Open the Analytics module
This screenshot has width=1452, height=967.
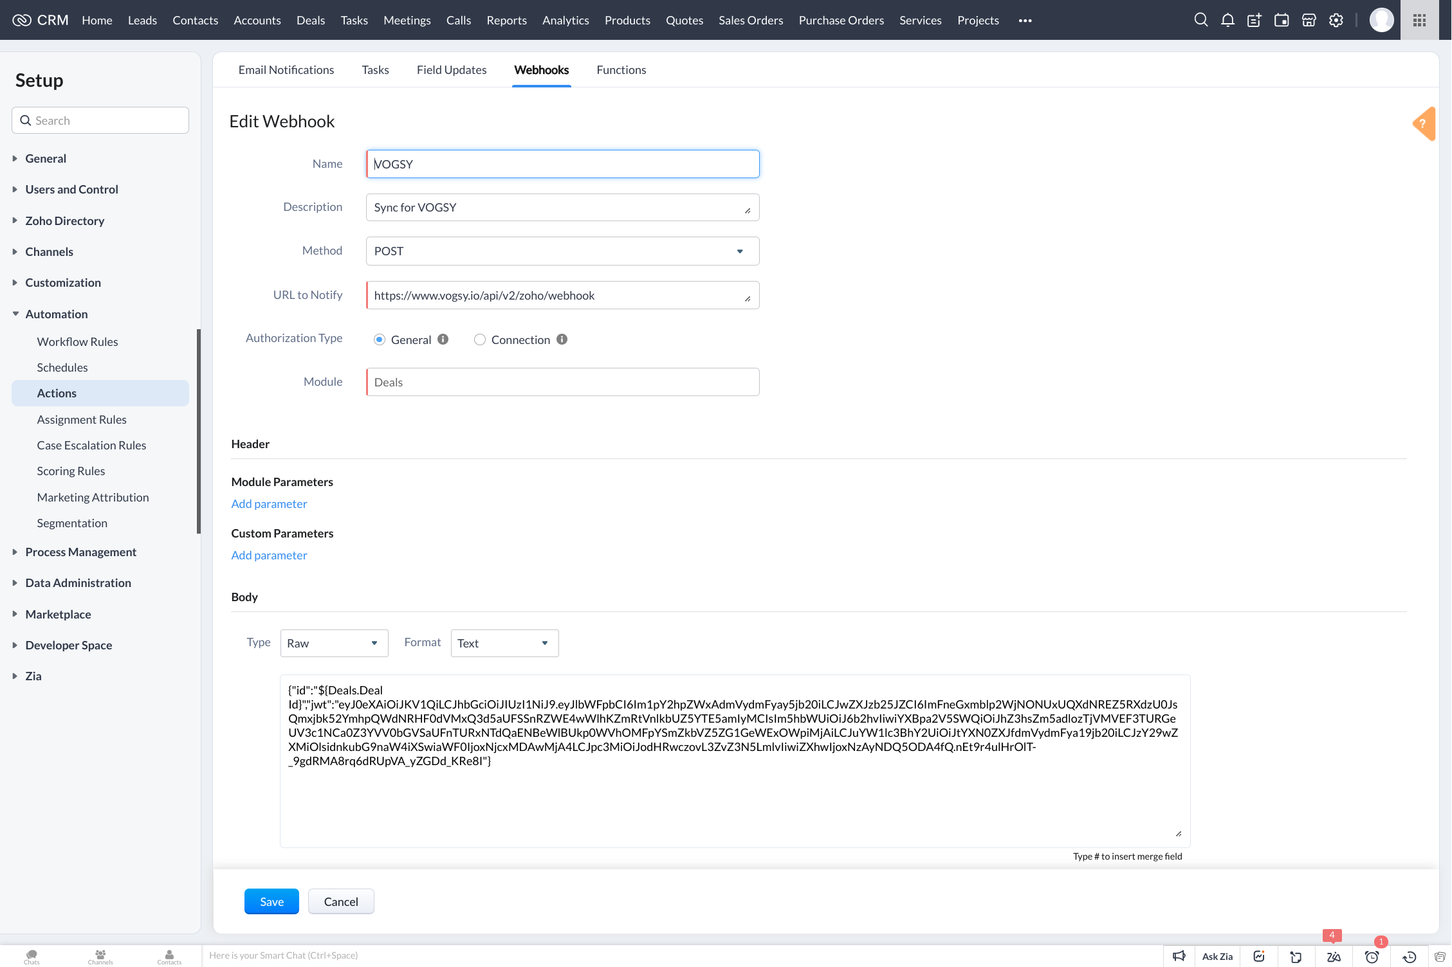565,20
